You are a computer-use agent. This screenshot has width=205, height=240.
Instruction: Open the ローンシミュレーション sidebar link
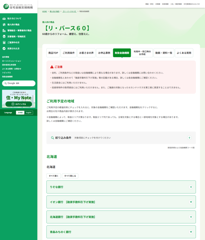pyautogui.click(x=12, y=61)
